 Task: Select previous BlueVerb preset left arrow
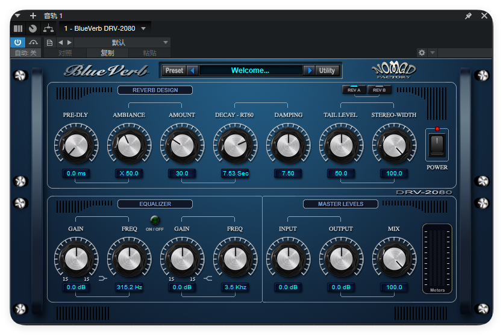(x=193, y=70)
